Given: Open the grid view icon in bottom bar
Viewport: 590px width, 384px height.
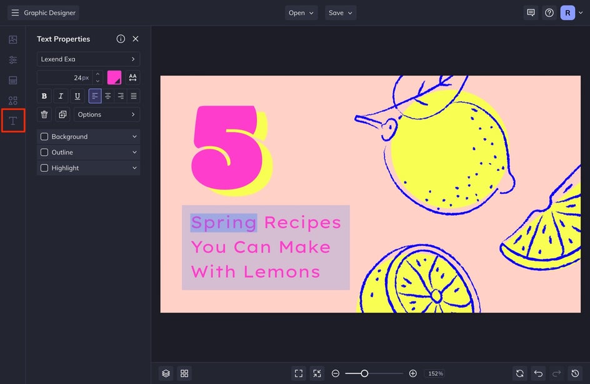Looking at the screenshot, I should click(x=184, y=373).
